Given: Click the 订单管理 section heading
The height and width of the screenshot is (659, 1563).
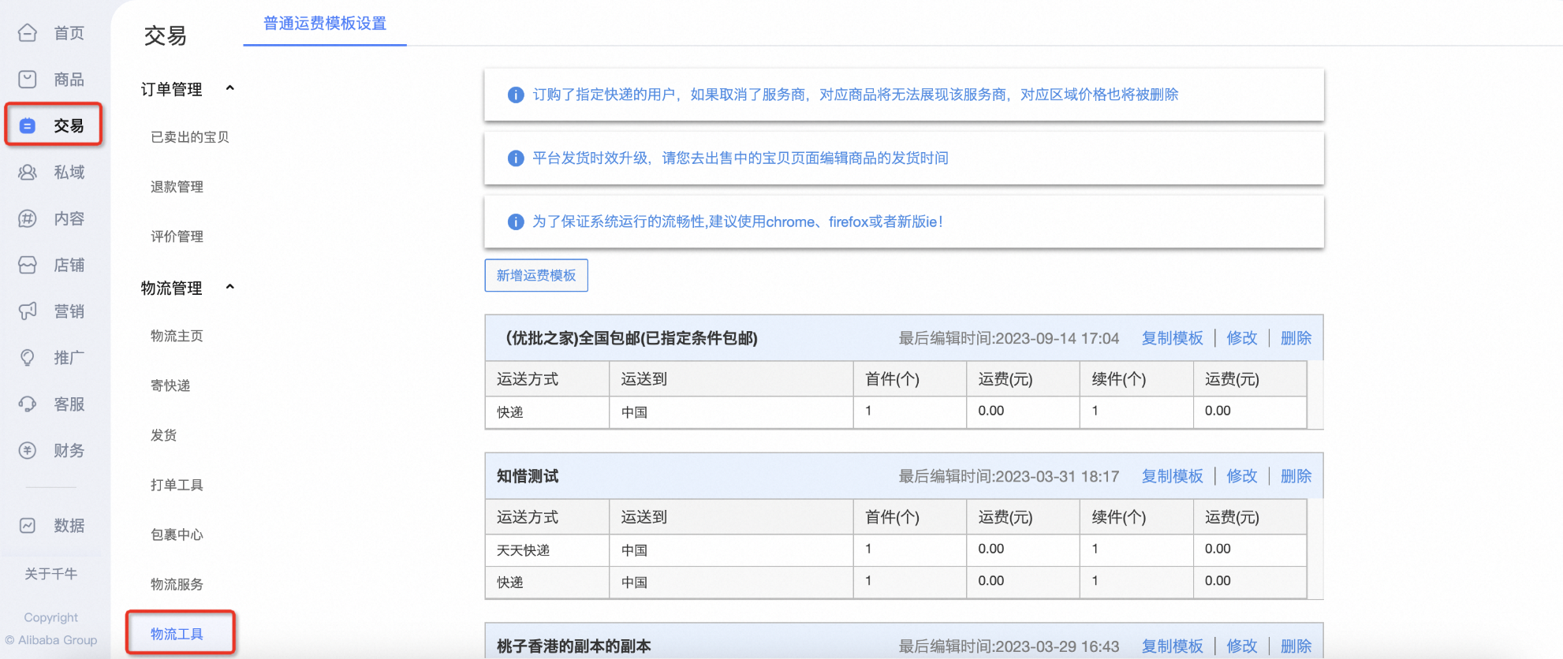Looking at the screenshot, I should tap(171, 89).
